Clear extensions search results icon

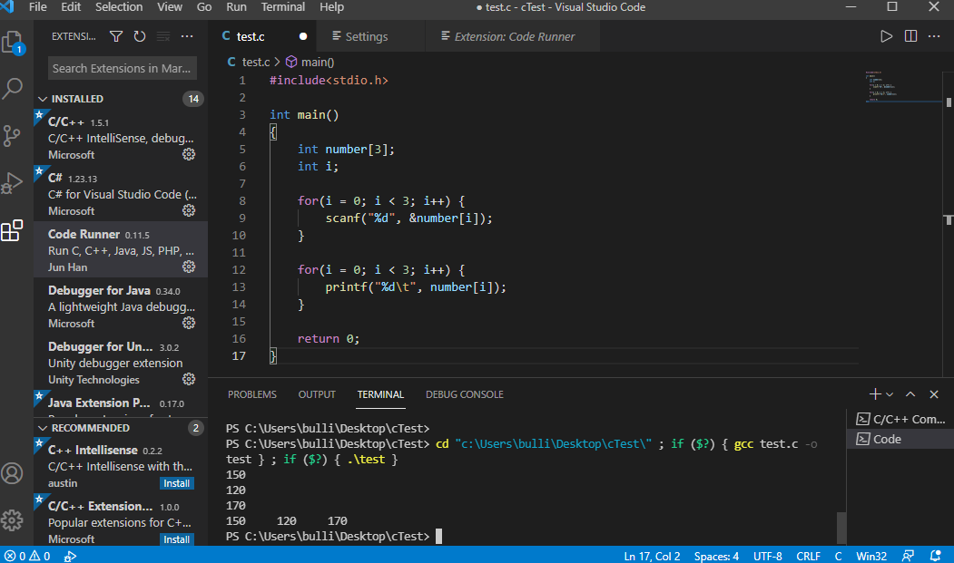[163, 36]
